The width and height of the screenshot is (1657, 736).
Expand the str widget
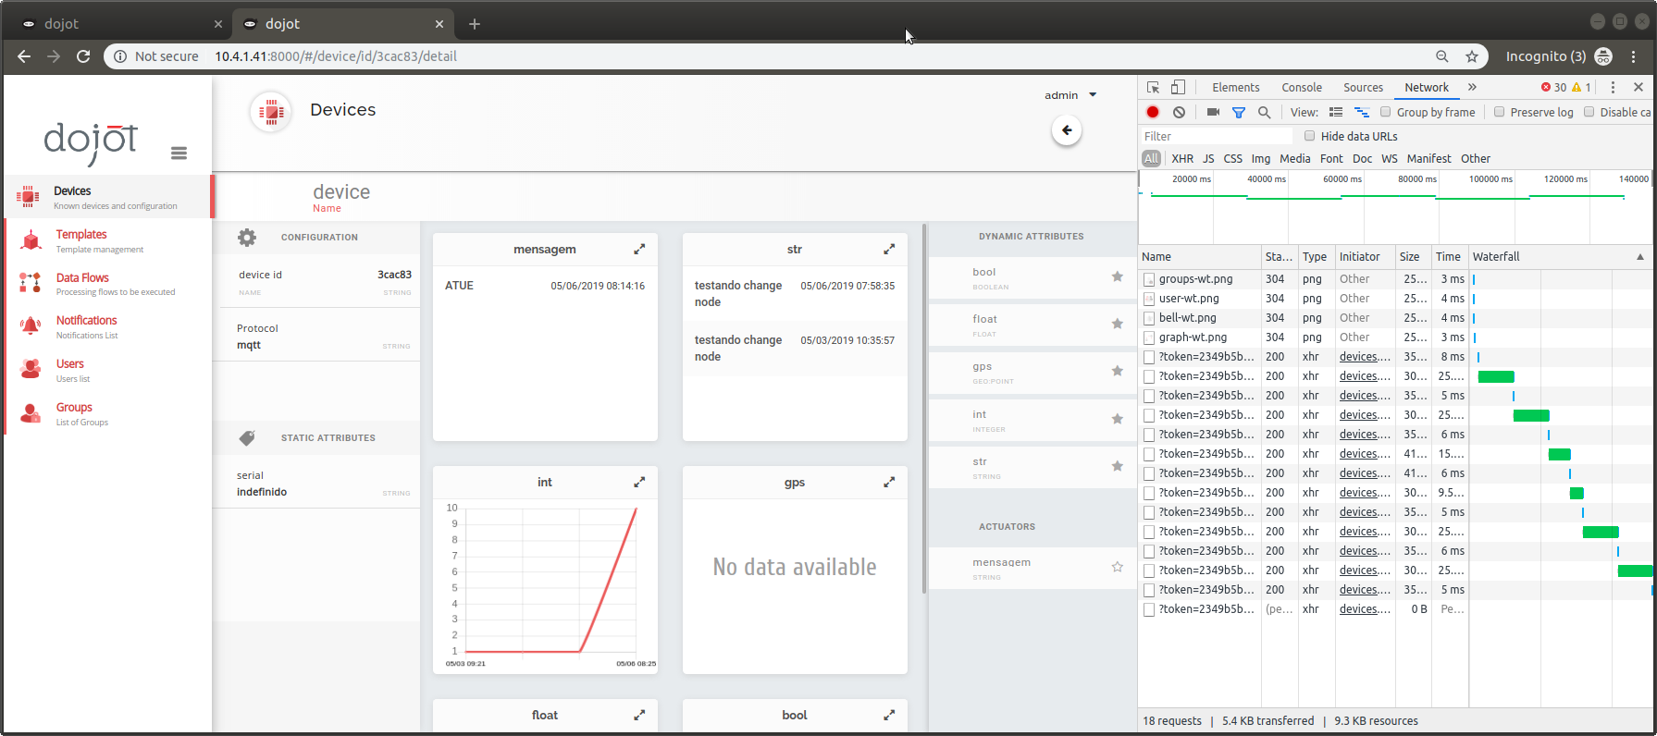(x=889, y=250)
